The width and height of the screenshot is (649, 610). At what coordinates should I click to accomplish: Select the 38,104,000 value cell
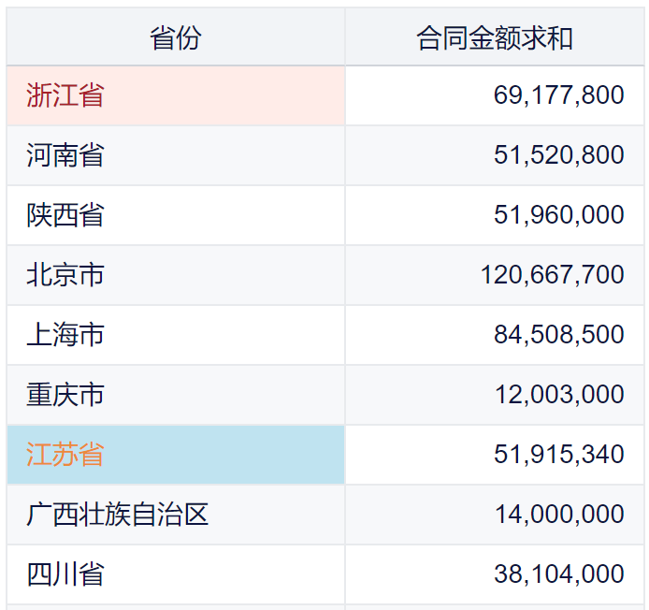point(558,574)
